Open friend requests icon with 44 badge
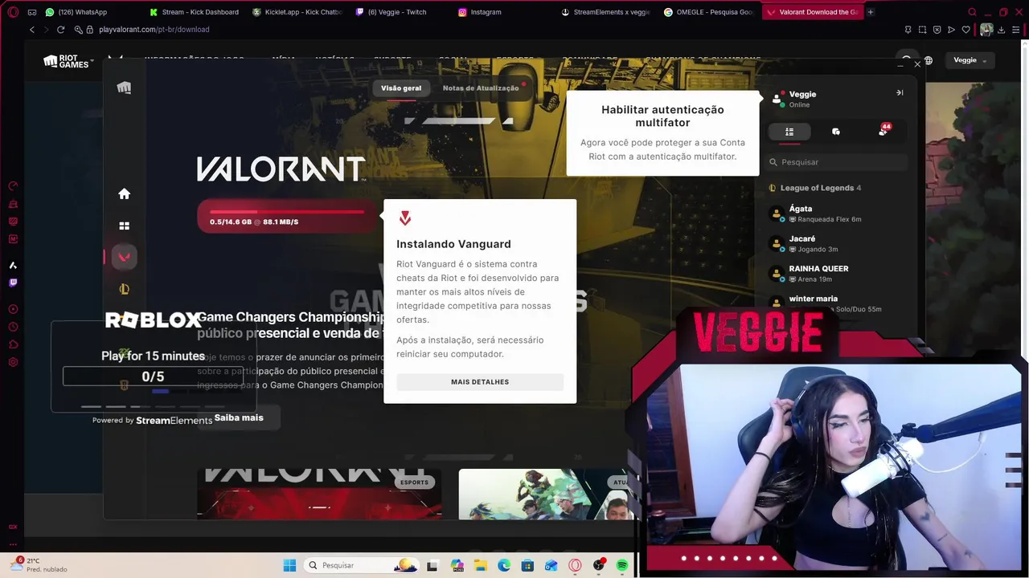The height and width of the screenshot is (578, 1029). click(x=883, y=131)
